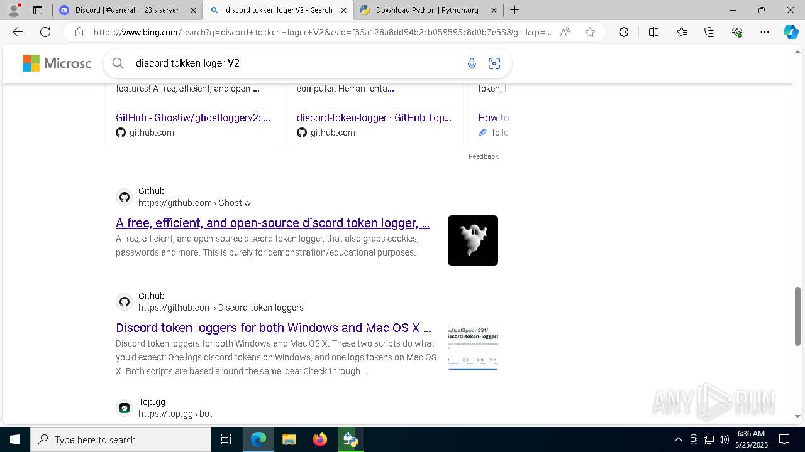Go back to the previous page
The height and width of the screenshot is (452, 805).
click(x=17, y=32)
